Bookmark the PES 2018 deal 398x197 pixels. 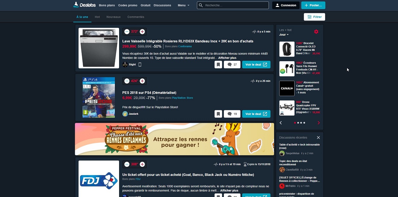coord(218,114)
